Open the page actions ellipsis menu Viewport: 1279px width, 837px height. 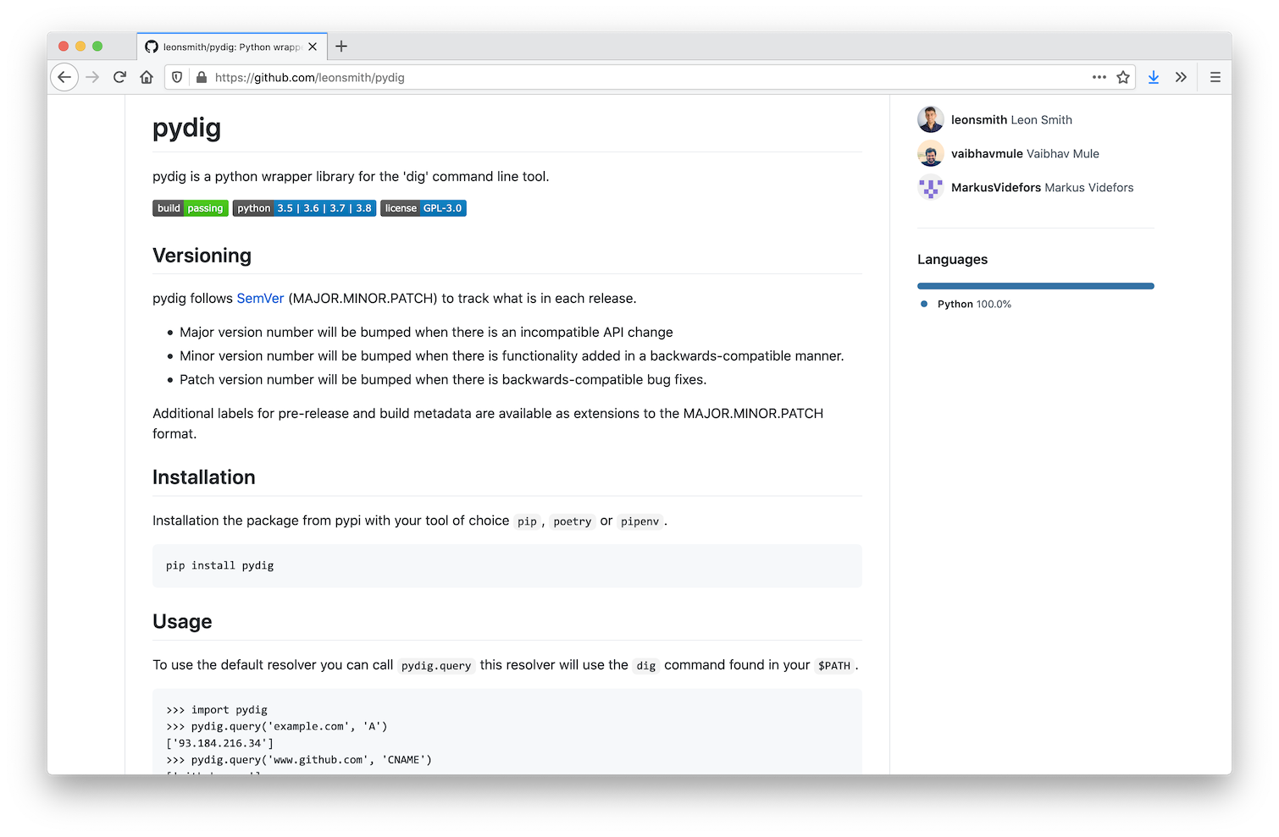pyautogui.click(x=1099, y=77)
